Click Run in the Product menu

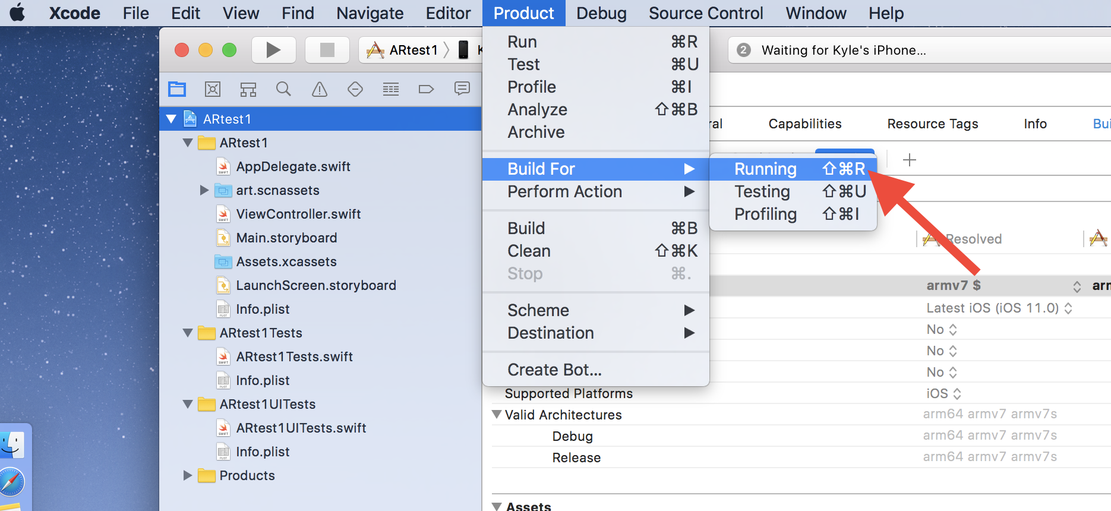click(596, 42)
